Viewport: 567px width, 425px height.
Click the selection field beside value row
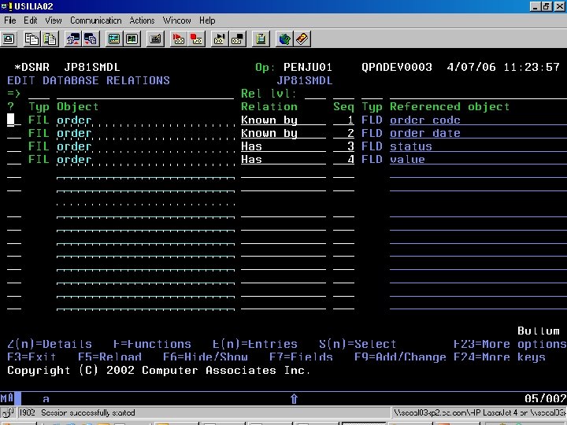[14, 159]
